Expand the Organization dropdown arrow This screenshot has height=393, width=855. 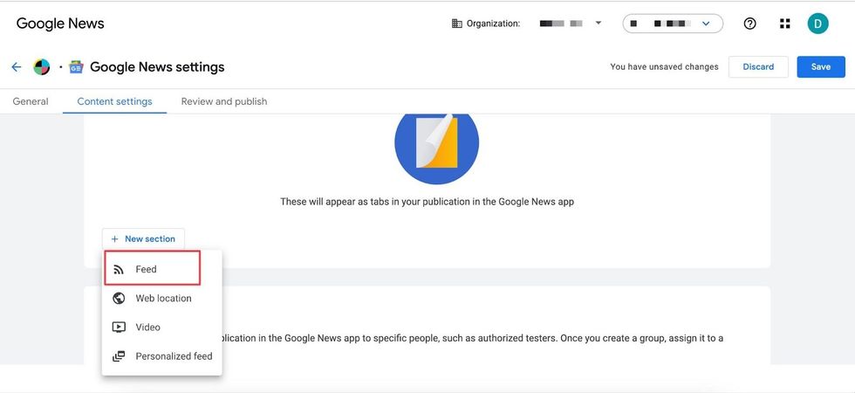pos(598,24)
